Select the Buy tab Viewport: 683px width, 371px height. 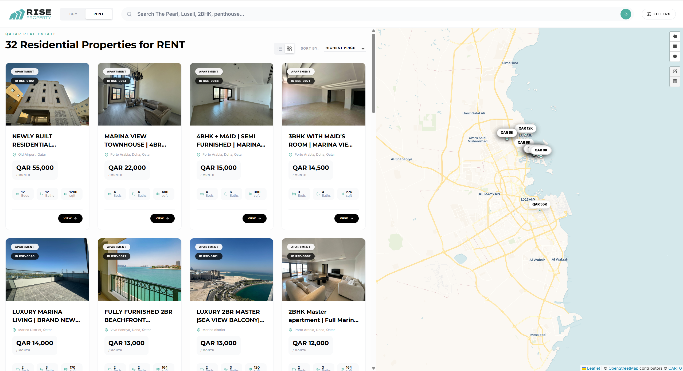pos(73,14)
